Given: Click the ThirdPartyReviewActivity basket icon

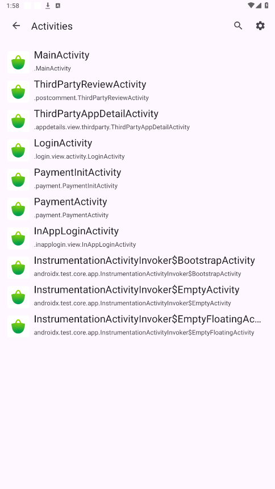Looking at the screenshot, I should pyautogui.click(x=18, y=92).
